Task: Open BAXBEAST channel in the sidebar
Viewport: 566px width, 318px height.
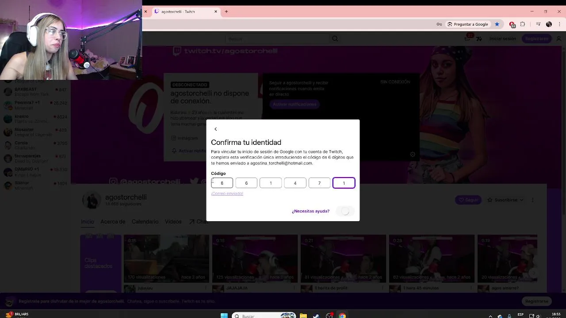Action: point(35,92)
